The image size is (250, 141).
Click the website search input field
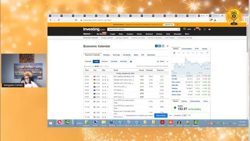pos(142,29)
